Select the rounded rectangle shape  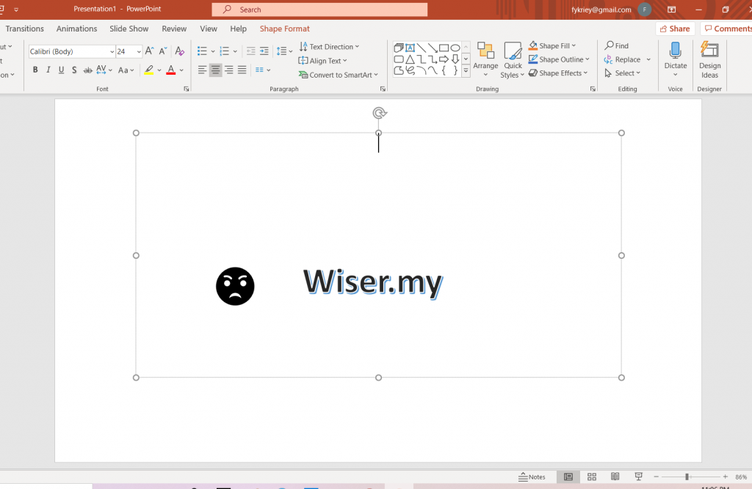point(399,59)
